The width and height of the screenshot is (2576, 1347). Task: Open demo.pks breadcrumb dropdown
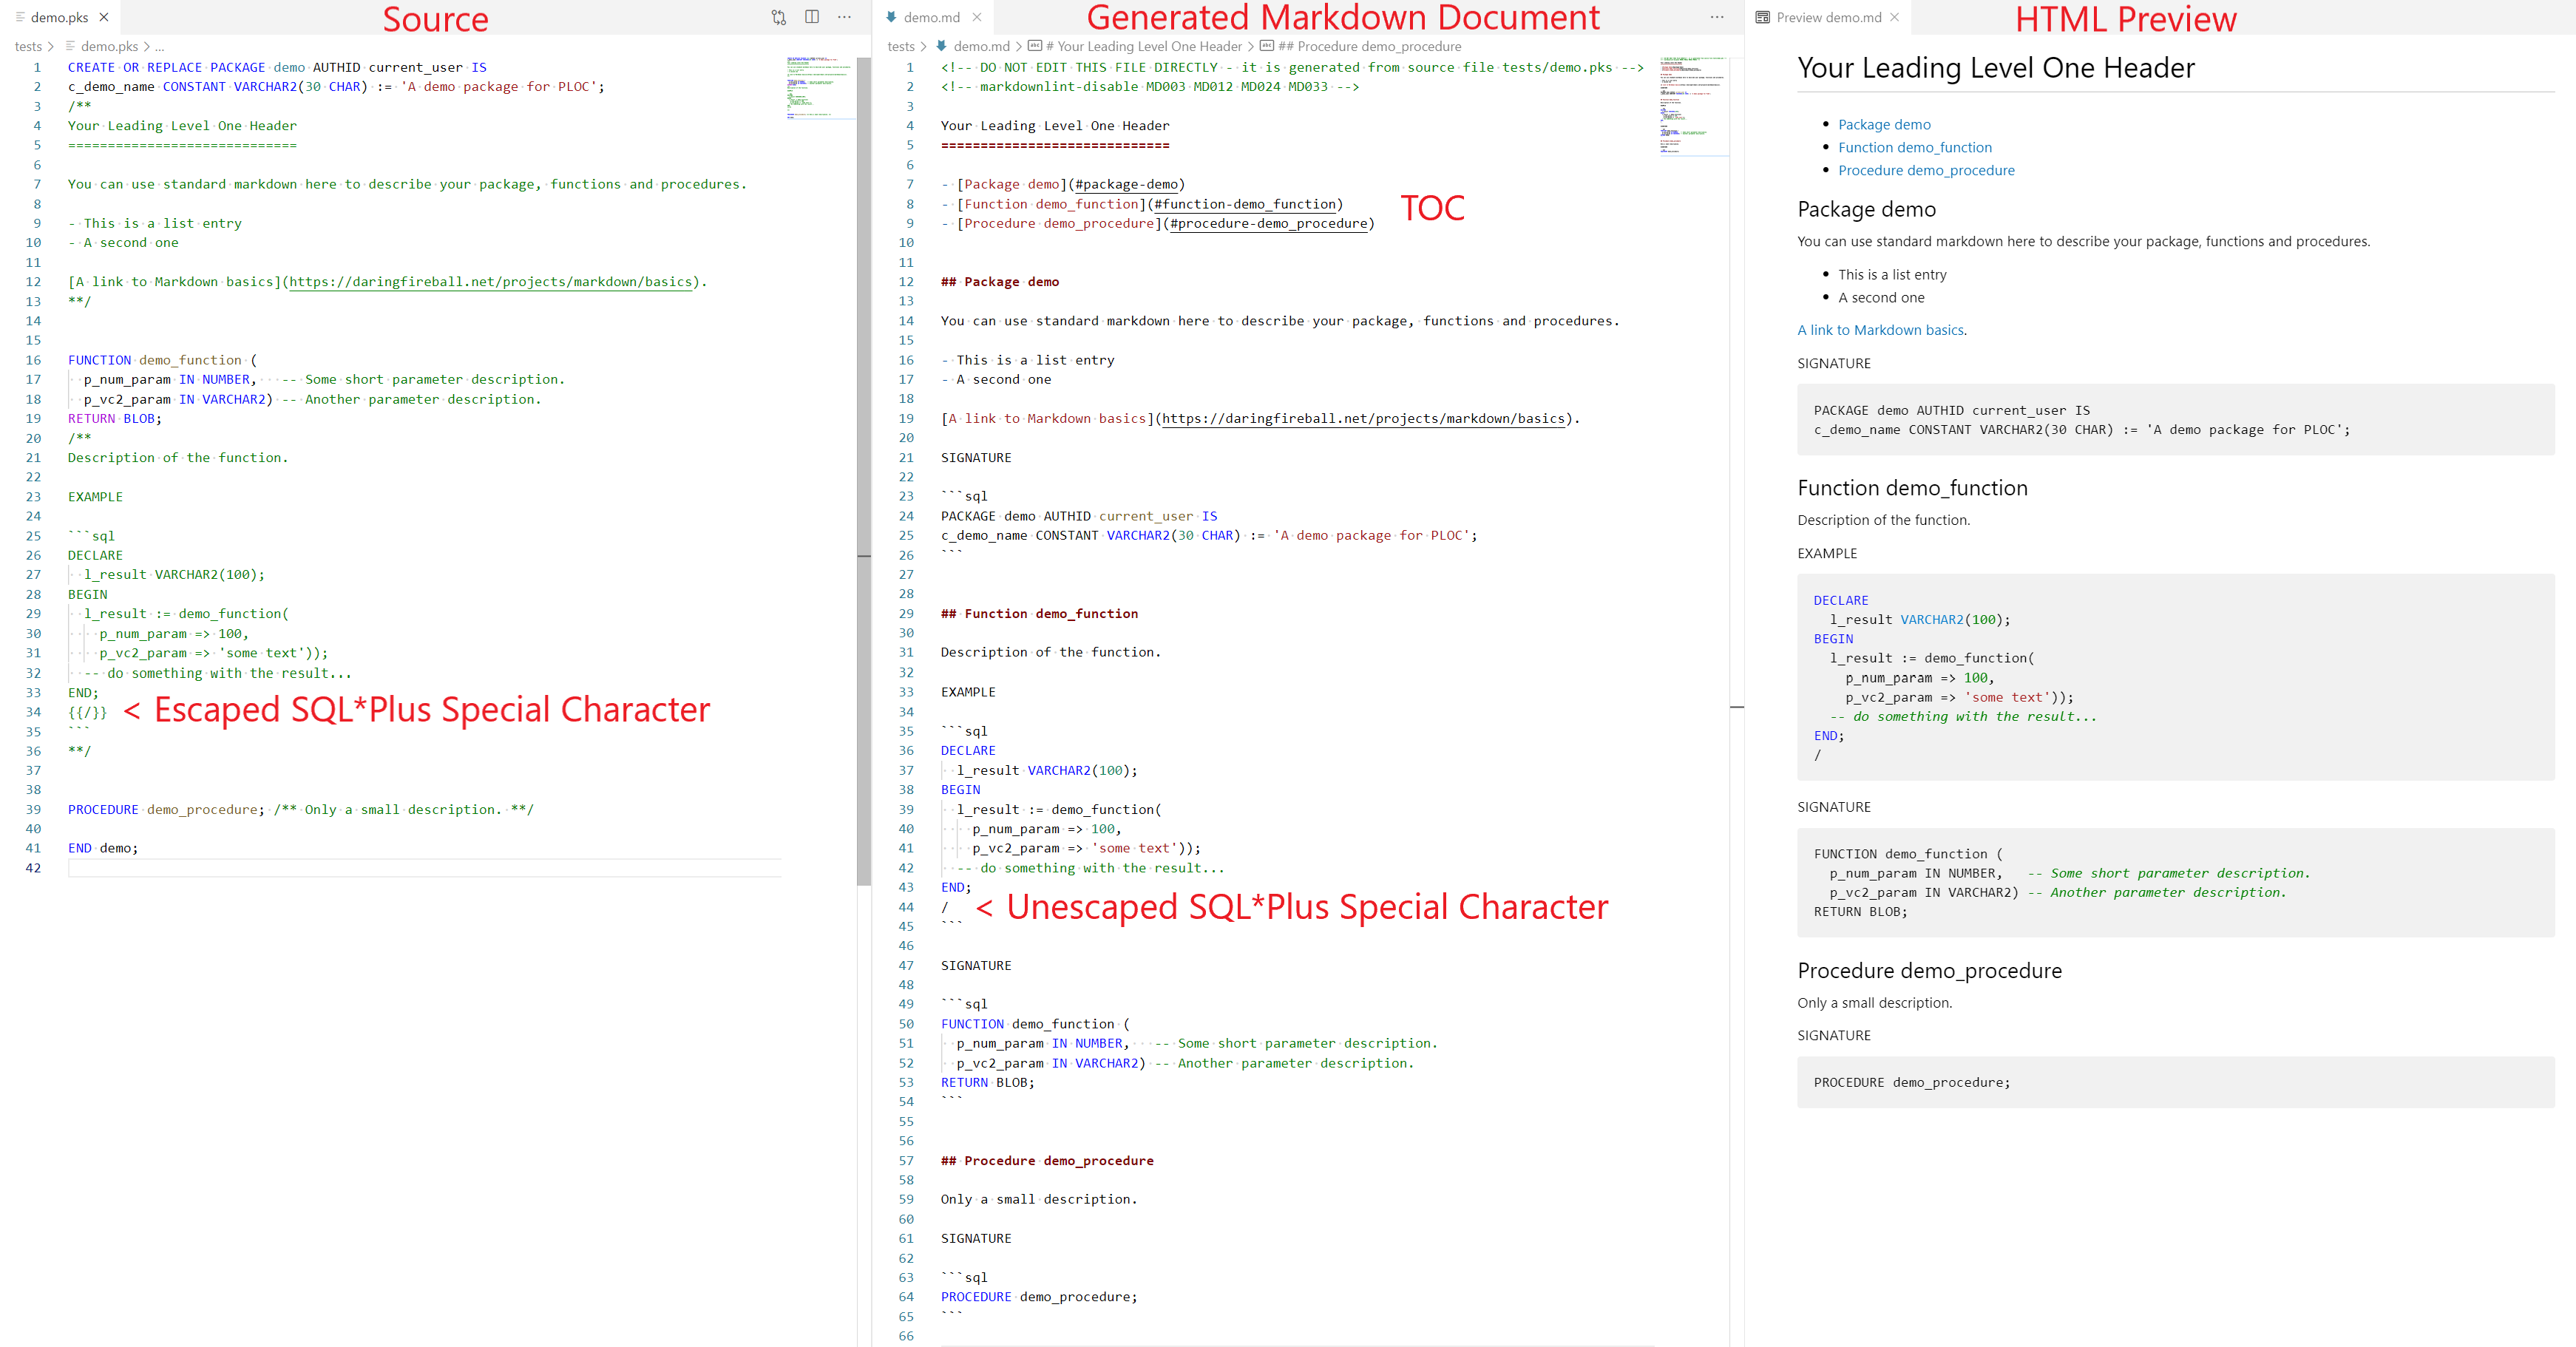109,46
